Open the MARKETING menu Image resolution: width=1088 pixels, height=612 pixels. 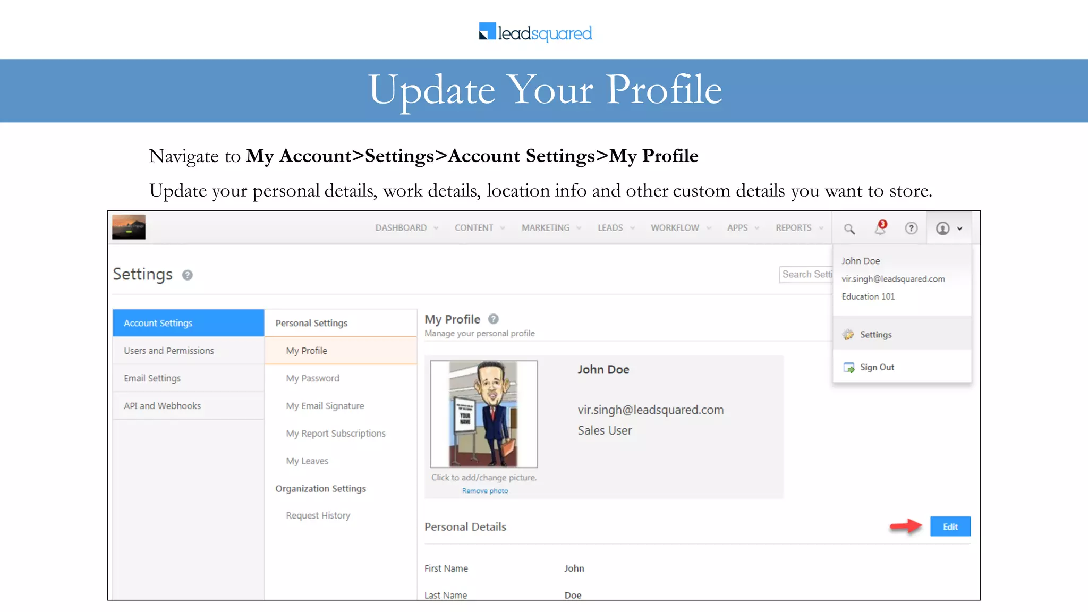tap(546, 227)
